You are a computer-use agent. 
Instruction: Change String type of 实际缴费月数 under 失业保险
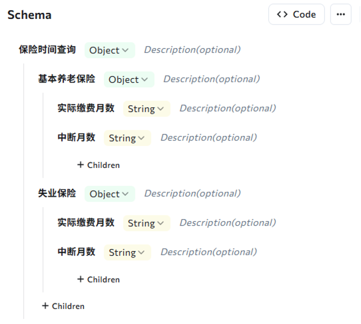(146, 223)
